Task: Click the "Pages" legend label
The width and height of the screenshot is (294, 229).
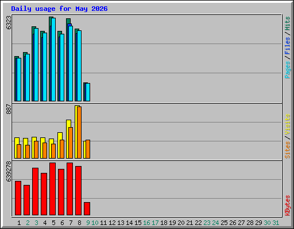Action: pos(287,70)
